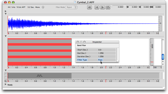
Task: Collapse the spectral filter view triangle
Action: tap(6, 36)
